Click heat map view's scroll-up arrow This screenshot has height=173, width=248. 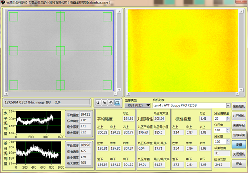tap(241, 12)
